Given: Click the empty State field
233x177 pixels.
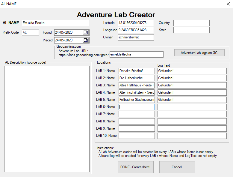Looking at the screenshot, I should pyautogui.click(x=191, y=30).
